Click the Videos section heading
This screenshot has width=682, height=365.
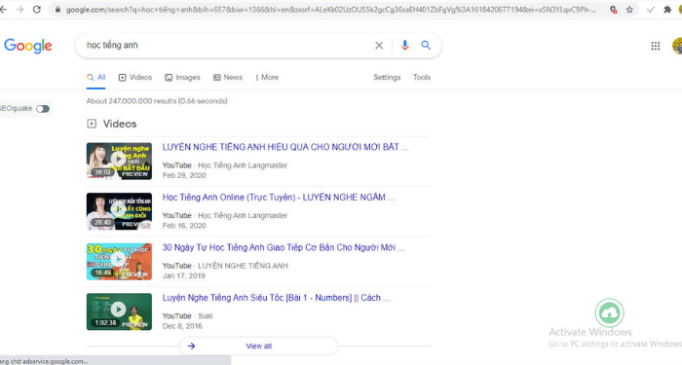click(x=120, y=124)
